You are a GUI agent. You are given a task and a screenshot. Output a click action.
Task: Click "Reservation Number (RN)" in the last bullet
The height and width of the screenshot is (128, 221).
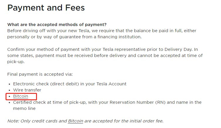coord(140,102)
